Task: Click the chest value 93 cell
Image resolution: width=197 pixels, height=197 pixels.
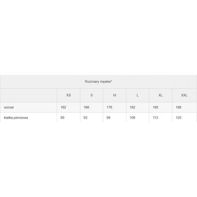Action: 91,117
